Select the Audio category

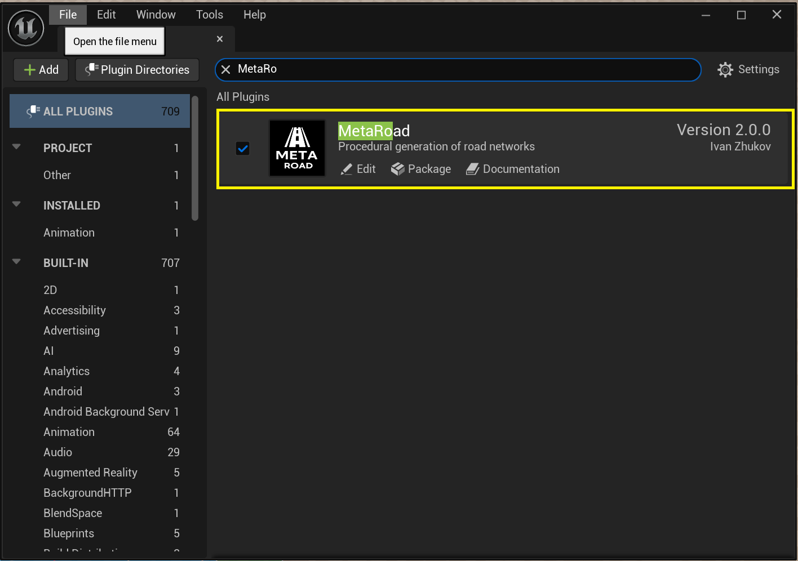(x=100, y=452)
